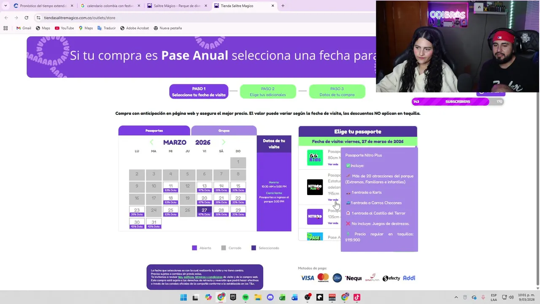Select March 18 on the calendar

[170, 199]
